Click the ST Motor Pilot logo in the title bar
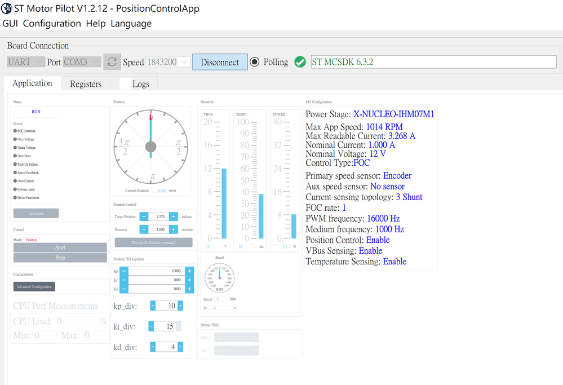The height and width of the screenshot is (385, 563). tap(6, 8)
